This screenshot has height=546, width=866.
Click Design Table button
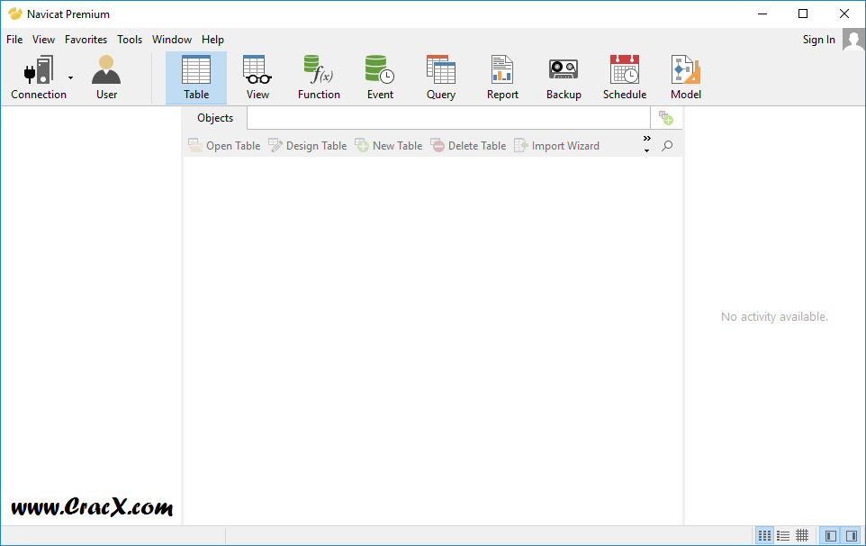(x=308, y=145)
